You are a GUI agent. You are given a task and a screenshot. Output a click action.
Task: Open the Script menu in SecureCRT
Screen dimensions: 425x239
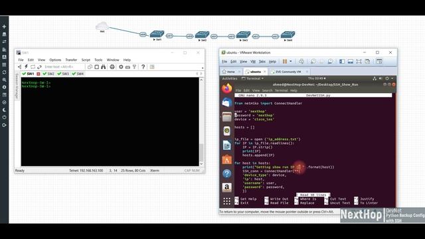pyautogui.click(x=86, y=60)
